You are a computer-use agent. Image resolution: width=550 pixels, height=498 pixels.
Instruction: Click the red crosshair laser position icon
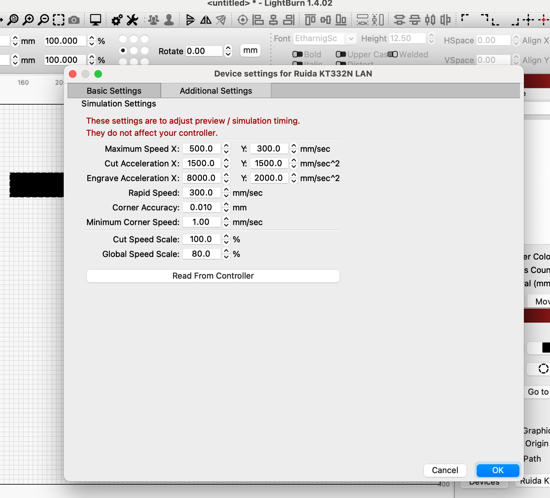(x=544, y=20)
